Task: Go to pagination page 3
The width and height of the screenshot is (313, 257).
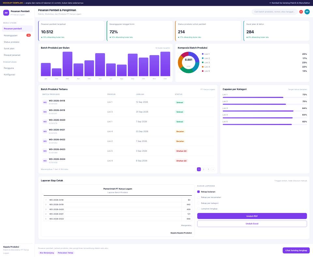Action: (x=208, y=169)
